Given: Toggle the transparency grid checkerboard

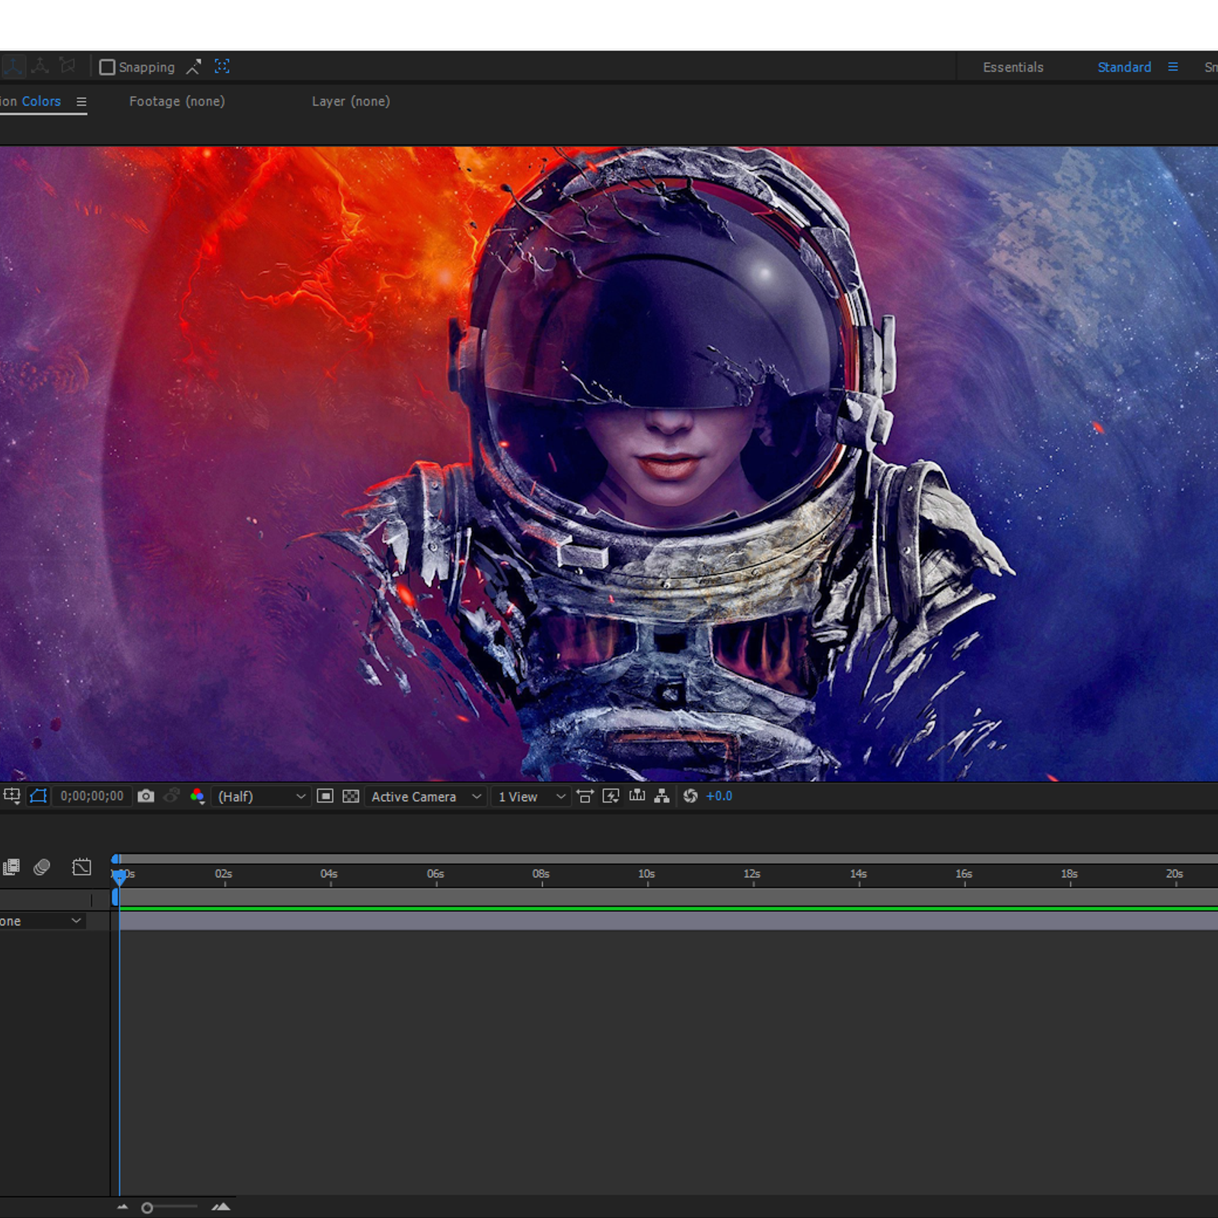Looking at the screenshot, I should (x=351, y=796).
